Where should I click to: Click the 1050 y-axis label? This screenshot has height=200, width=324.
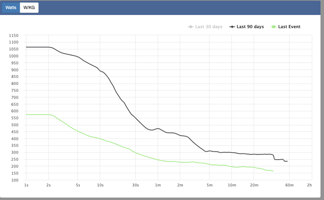pyautogui.click(x=14, y=49)
